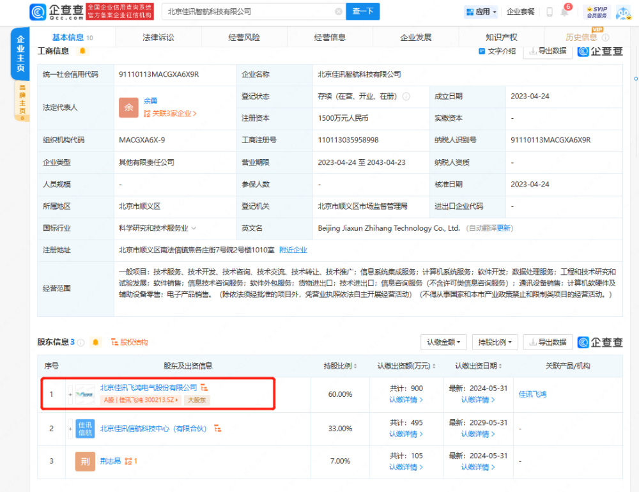Open A股 佳讯飞鸿 300213.SZ stock tag
639x492 pixels.
(x=141, y=400)
